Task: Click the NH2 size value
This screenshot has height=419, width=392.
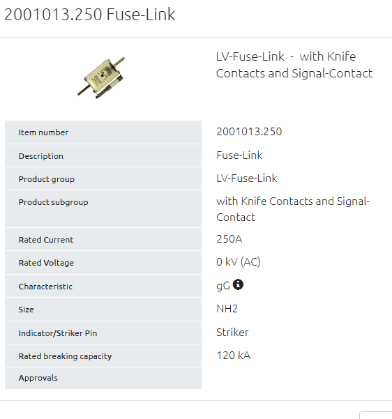Action: [227, 309]
